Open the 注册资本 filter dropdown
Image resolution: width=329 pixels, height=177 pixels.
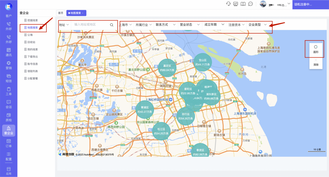click(237, 25)
